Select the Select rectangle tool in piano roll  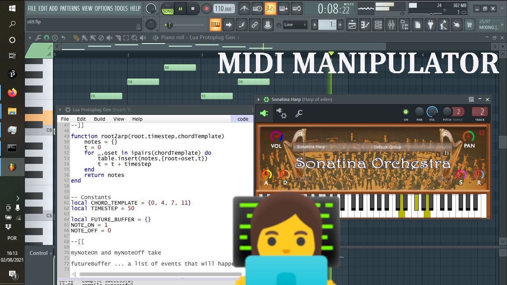[x=126, y=38]
